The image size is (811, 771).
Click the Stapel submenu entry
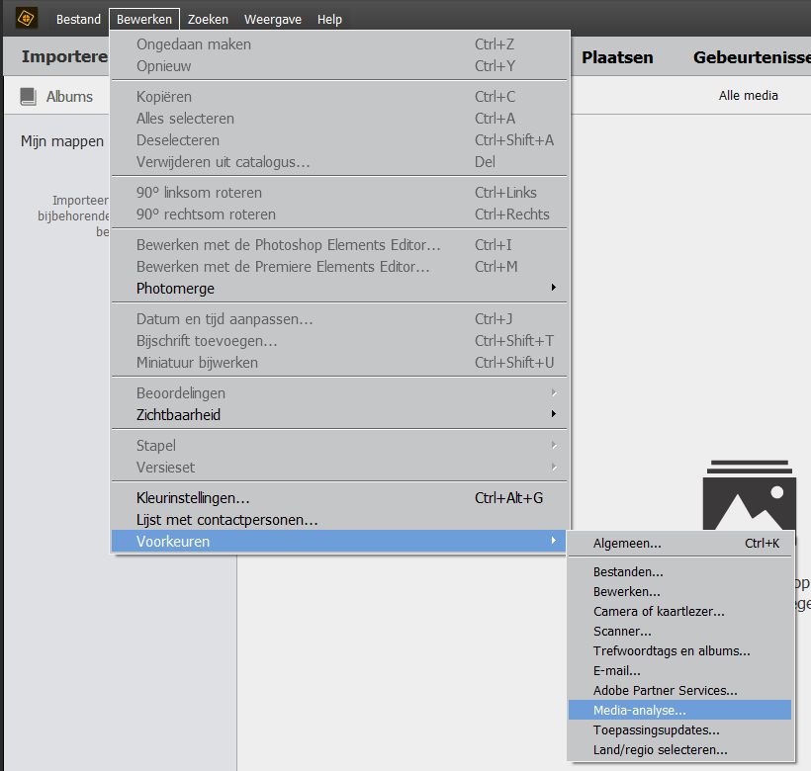(339, 445)
